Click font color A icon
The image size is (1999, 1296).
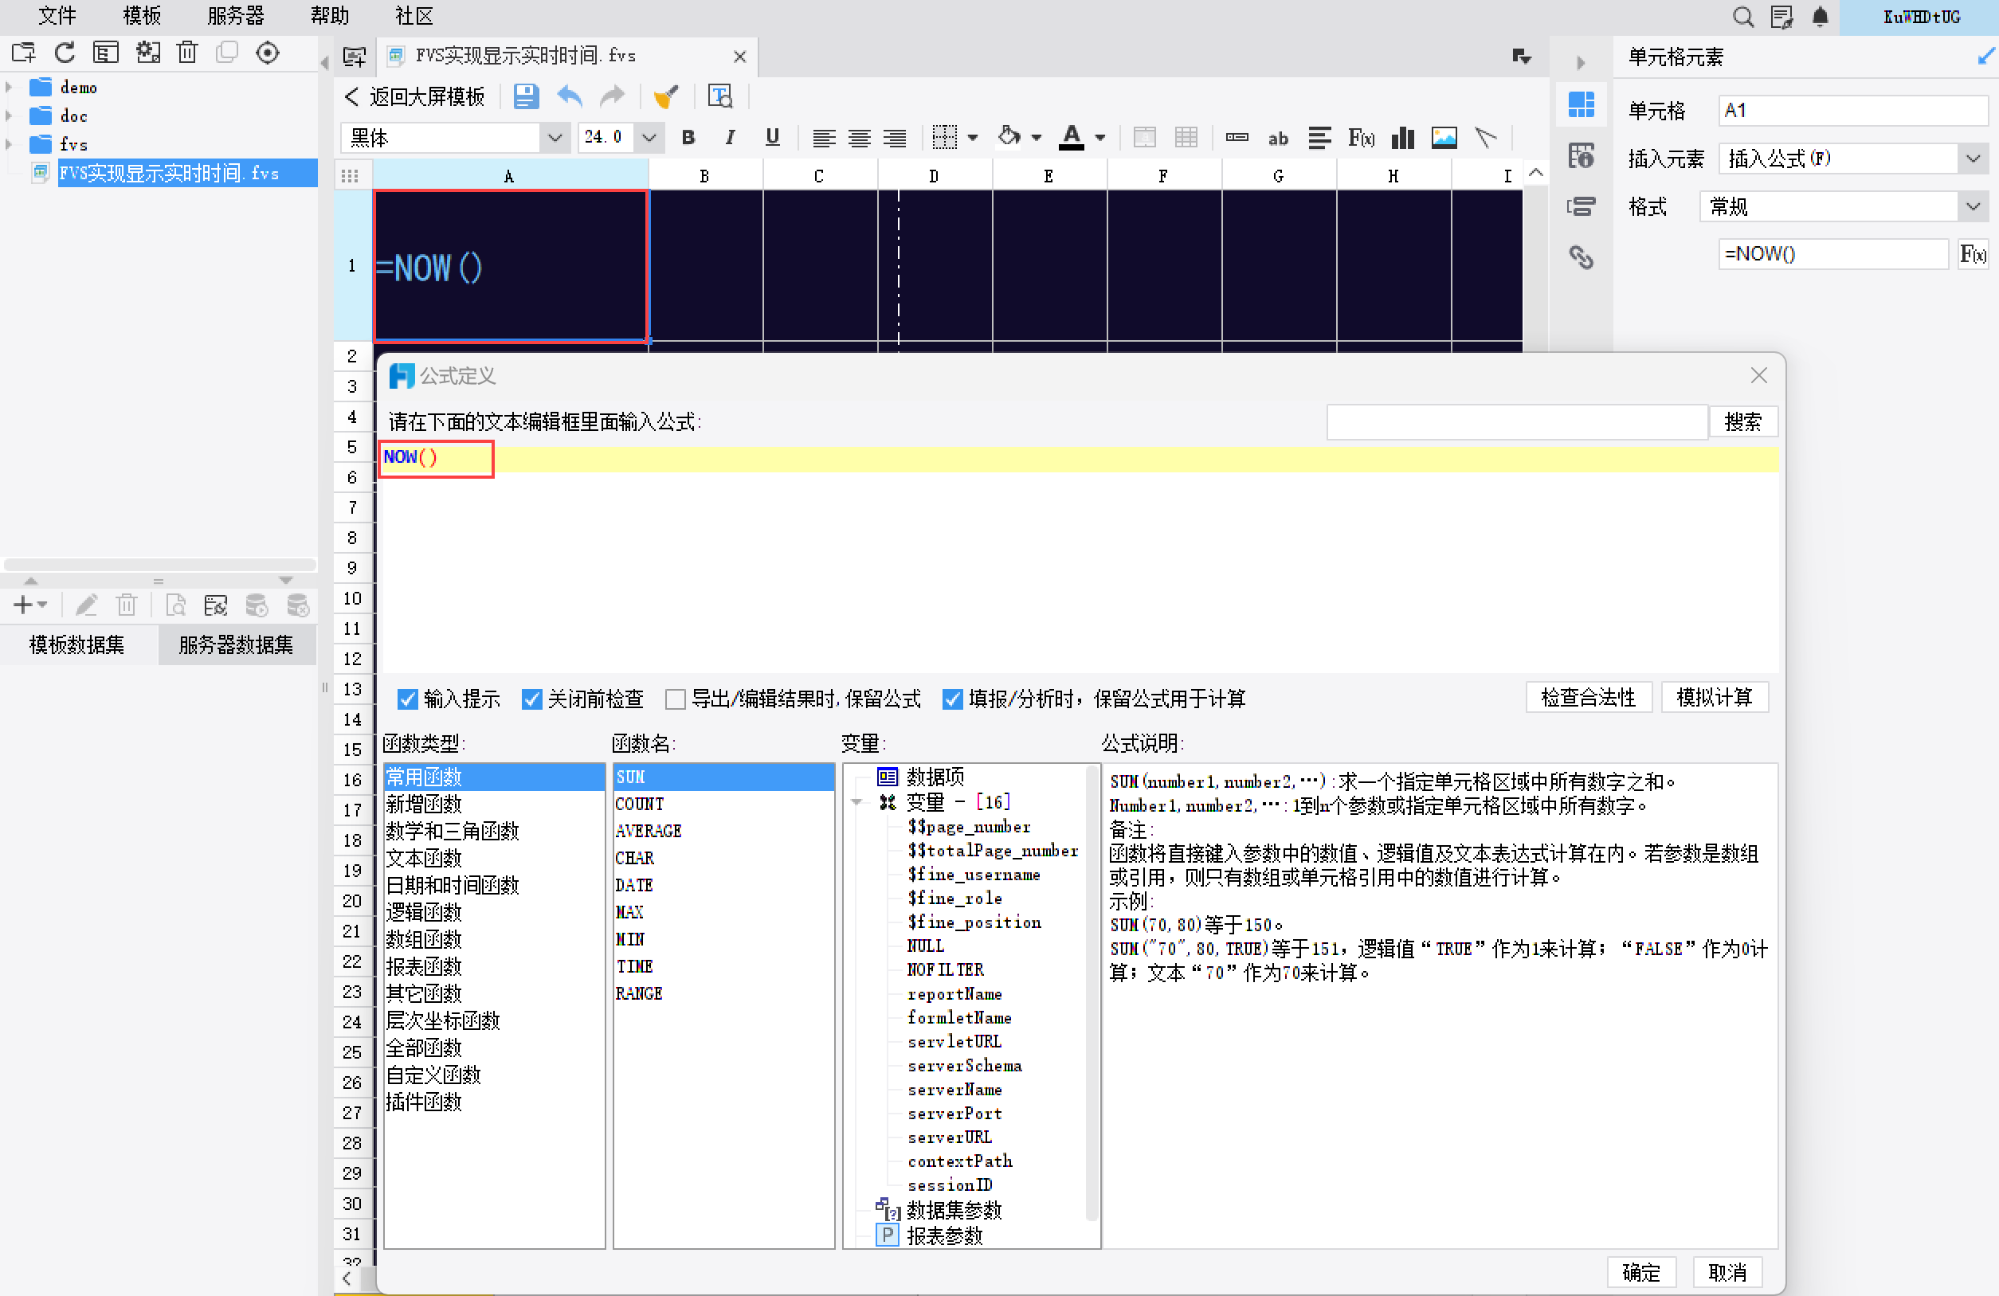(1071, 137)
